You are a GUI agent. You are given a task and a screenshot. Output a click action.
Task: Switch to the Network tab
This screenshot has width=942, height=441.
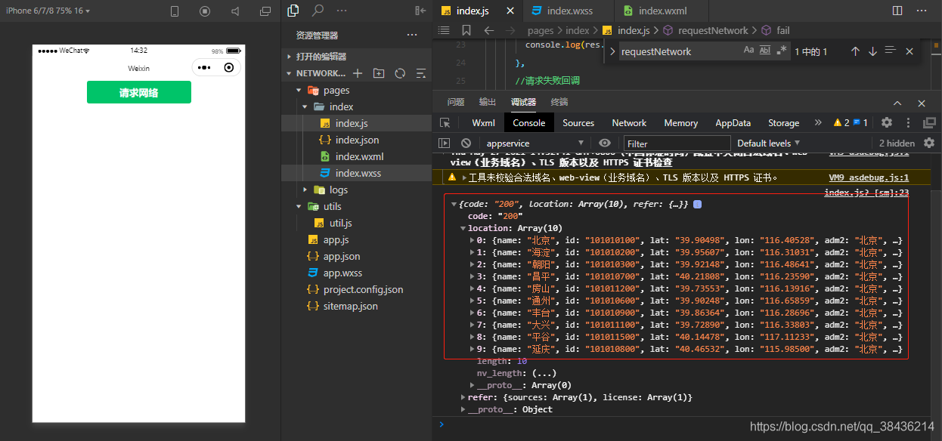point(629,122)
